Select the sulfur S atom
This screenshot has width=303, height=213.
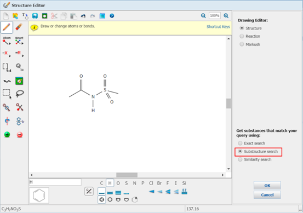click(126, 183)
